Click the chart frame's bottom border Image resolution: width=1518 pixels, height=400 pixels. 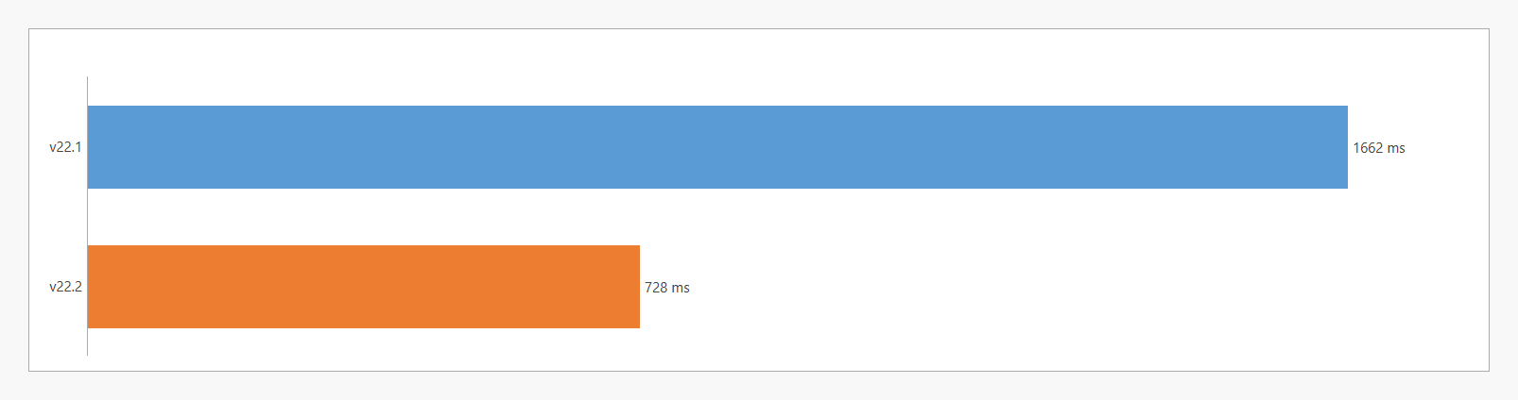tap(756, 371)
